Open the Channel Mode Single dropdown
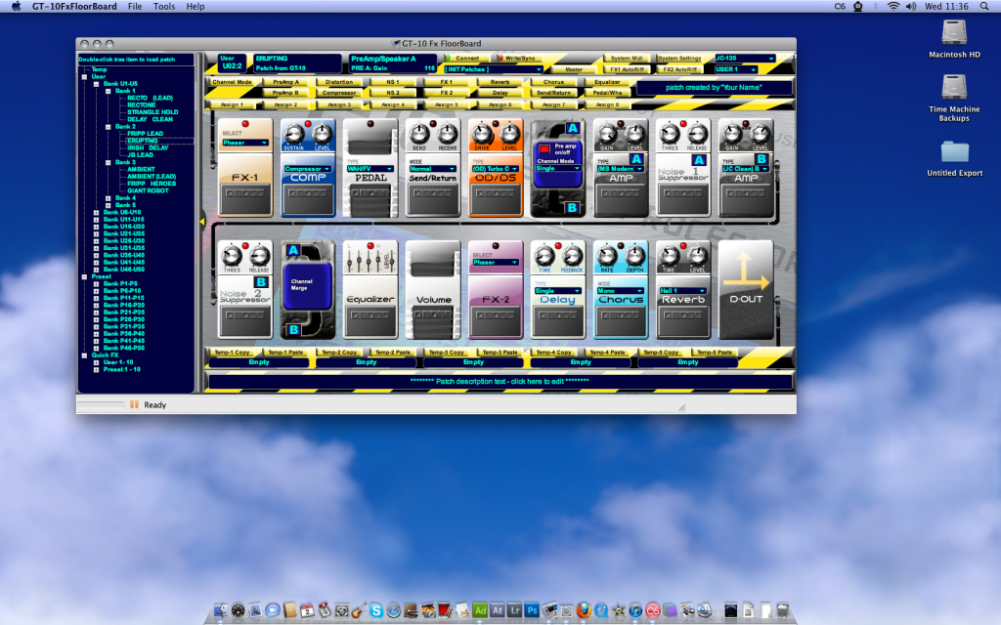Viewport: 1001px width, 625px height. point(558,168)
